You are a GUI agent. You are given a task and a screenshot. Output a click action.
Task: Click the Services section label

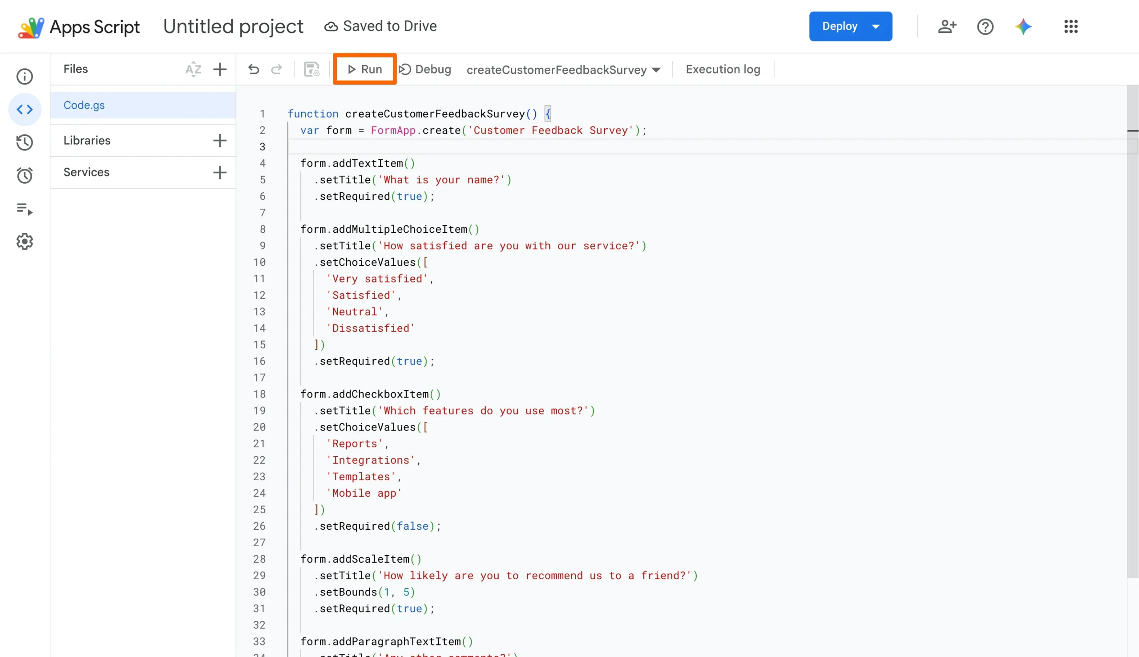click(87, 172)
